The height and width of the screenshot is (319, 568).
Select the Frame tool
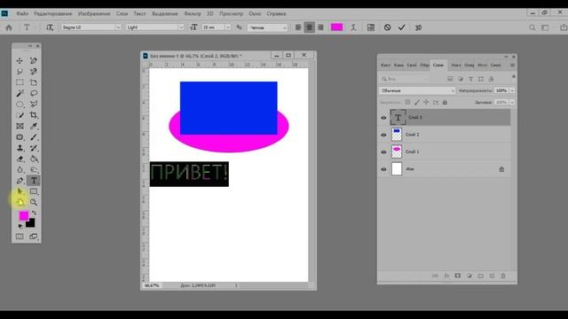pos(20,126)
